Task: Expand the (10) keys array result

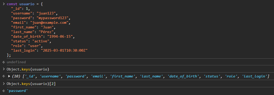Action: click(9, 76)
